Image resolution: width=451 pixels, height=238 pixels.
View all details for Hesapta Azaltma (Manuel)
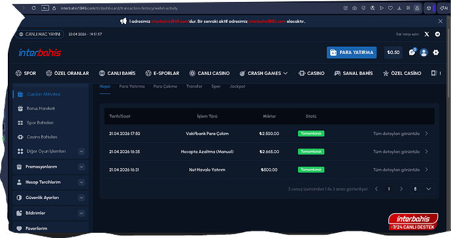point(401,151)
